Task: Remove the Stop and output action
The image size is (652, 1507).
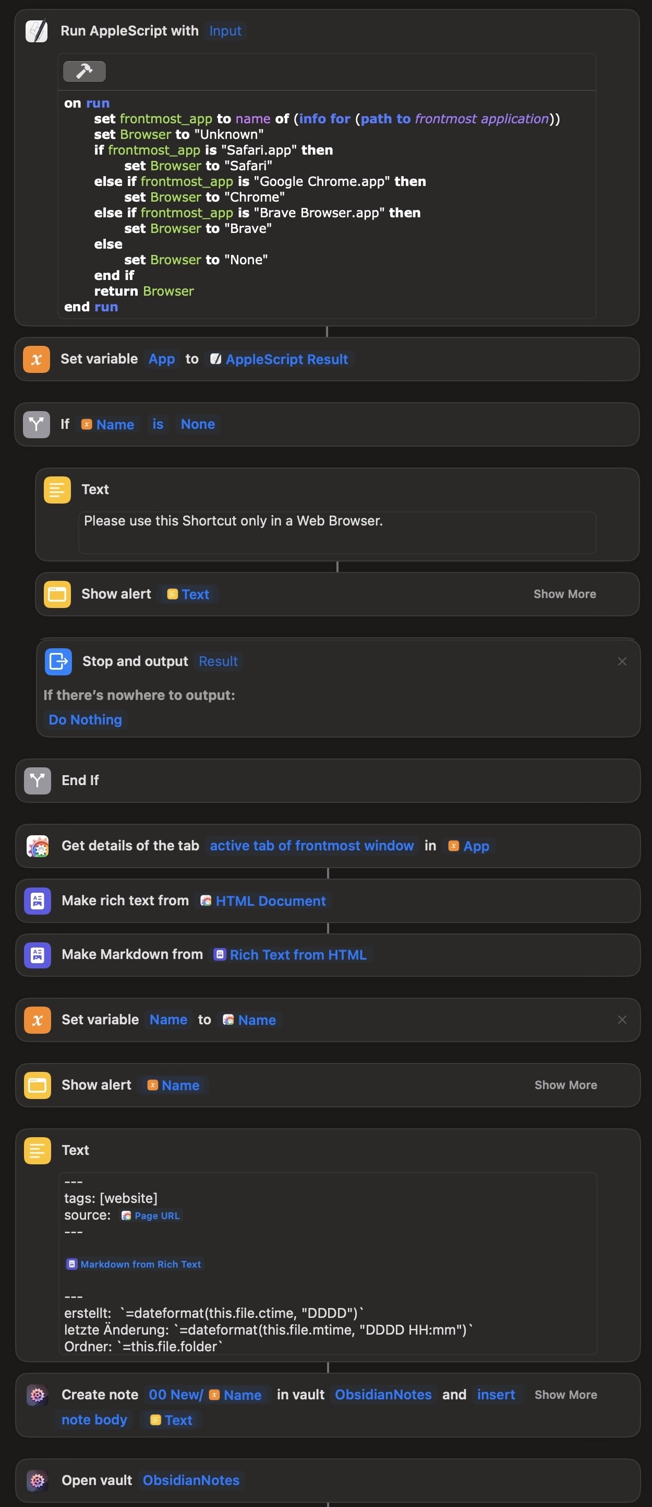Action: [622, 661]
